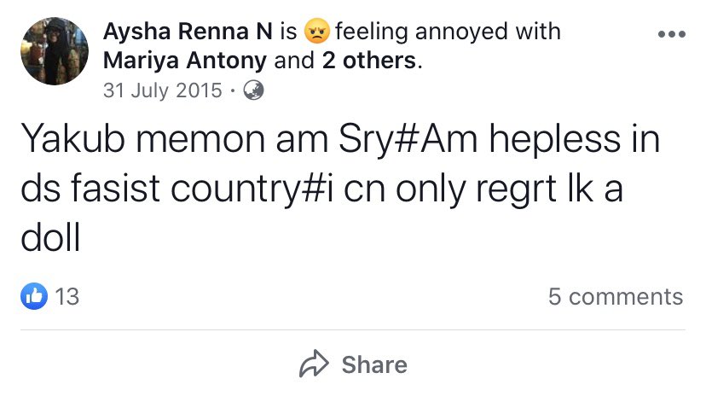The image size is (706, 396).
Task: Click 'regrt lk a' in the post text
Action: 549,189
